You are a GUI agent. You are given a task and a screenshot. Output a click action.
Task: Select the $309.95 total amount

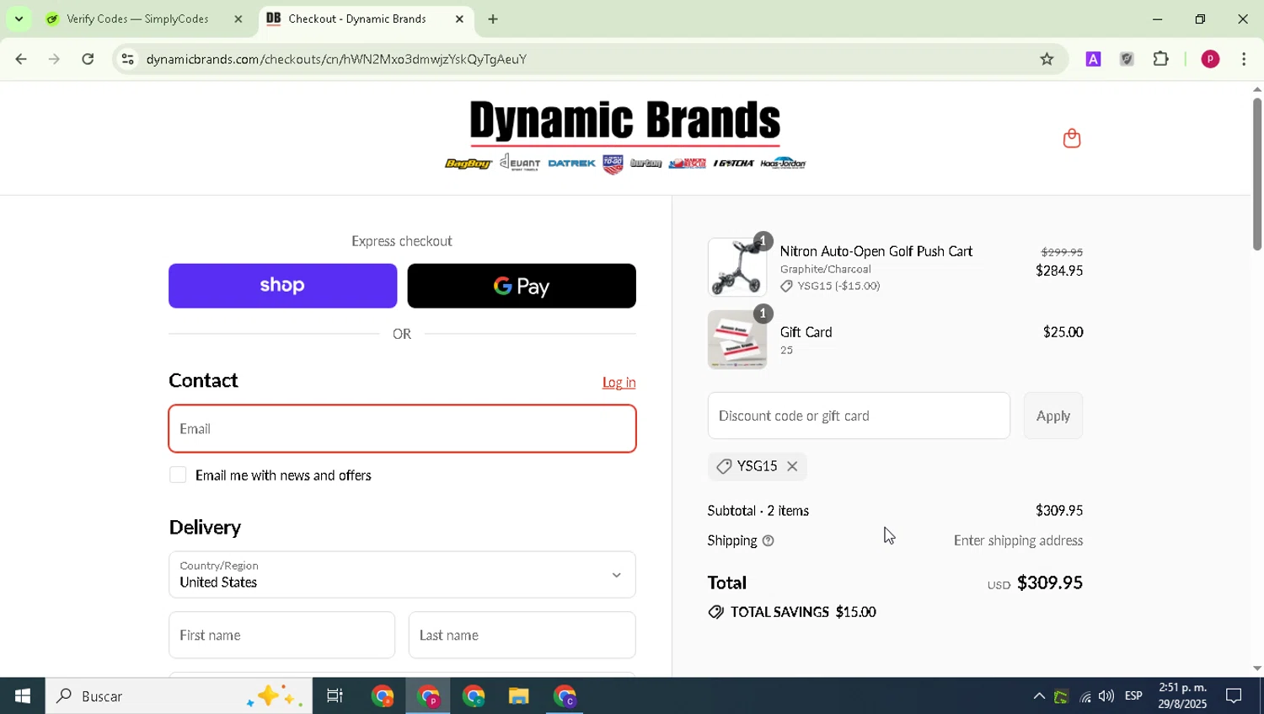(x=1050, y=582)
